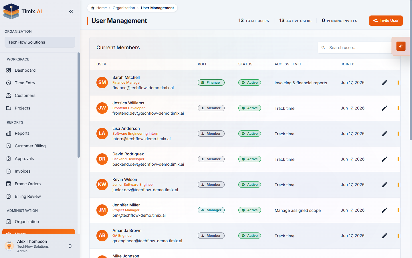
Task: Click finance@techflow-demo.timix.ai email
Action: coord(143,88)
